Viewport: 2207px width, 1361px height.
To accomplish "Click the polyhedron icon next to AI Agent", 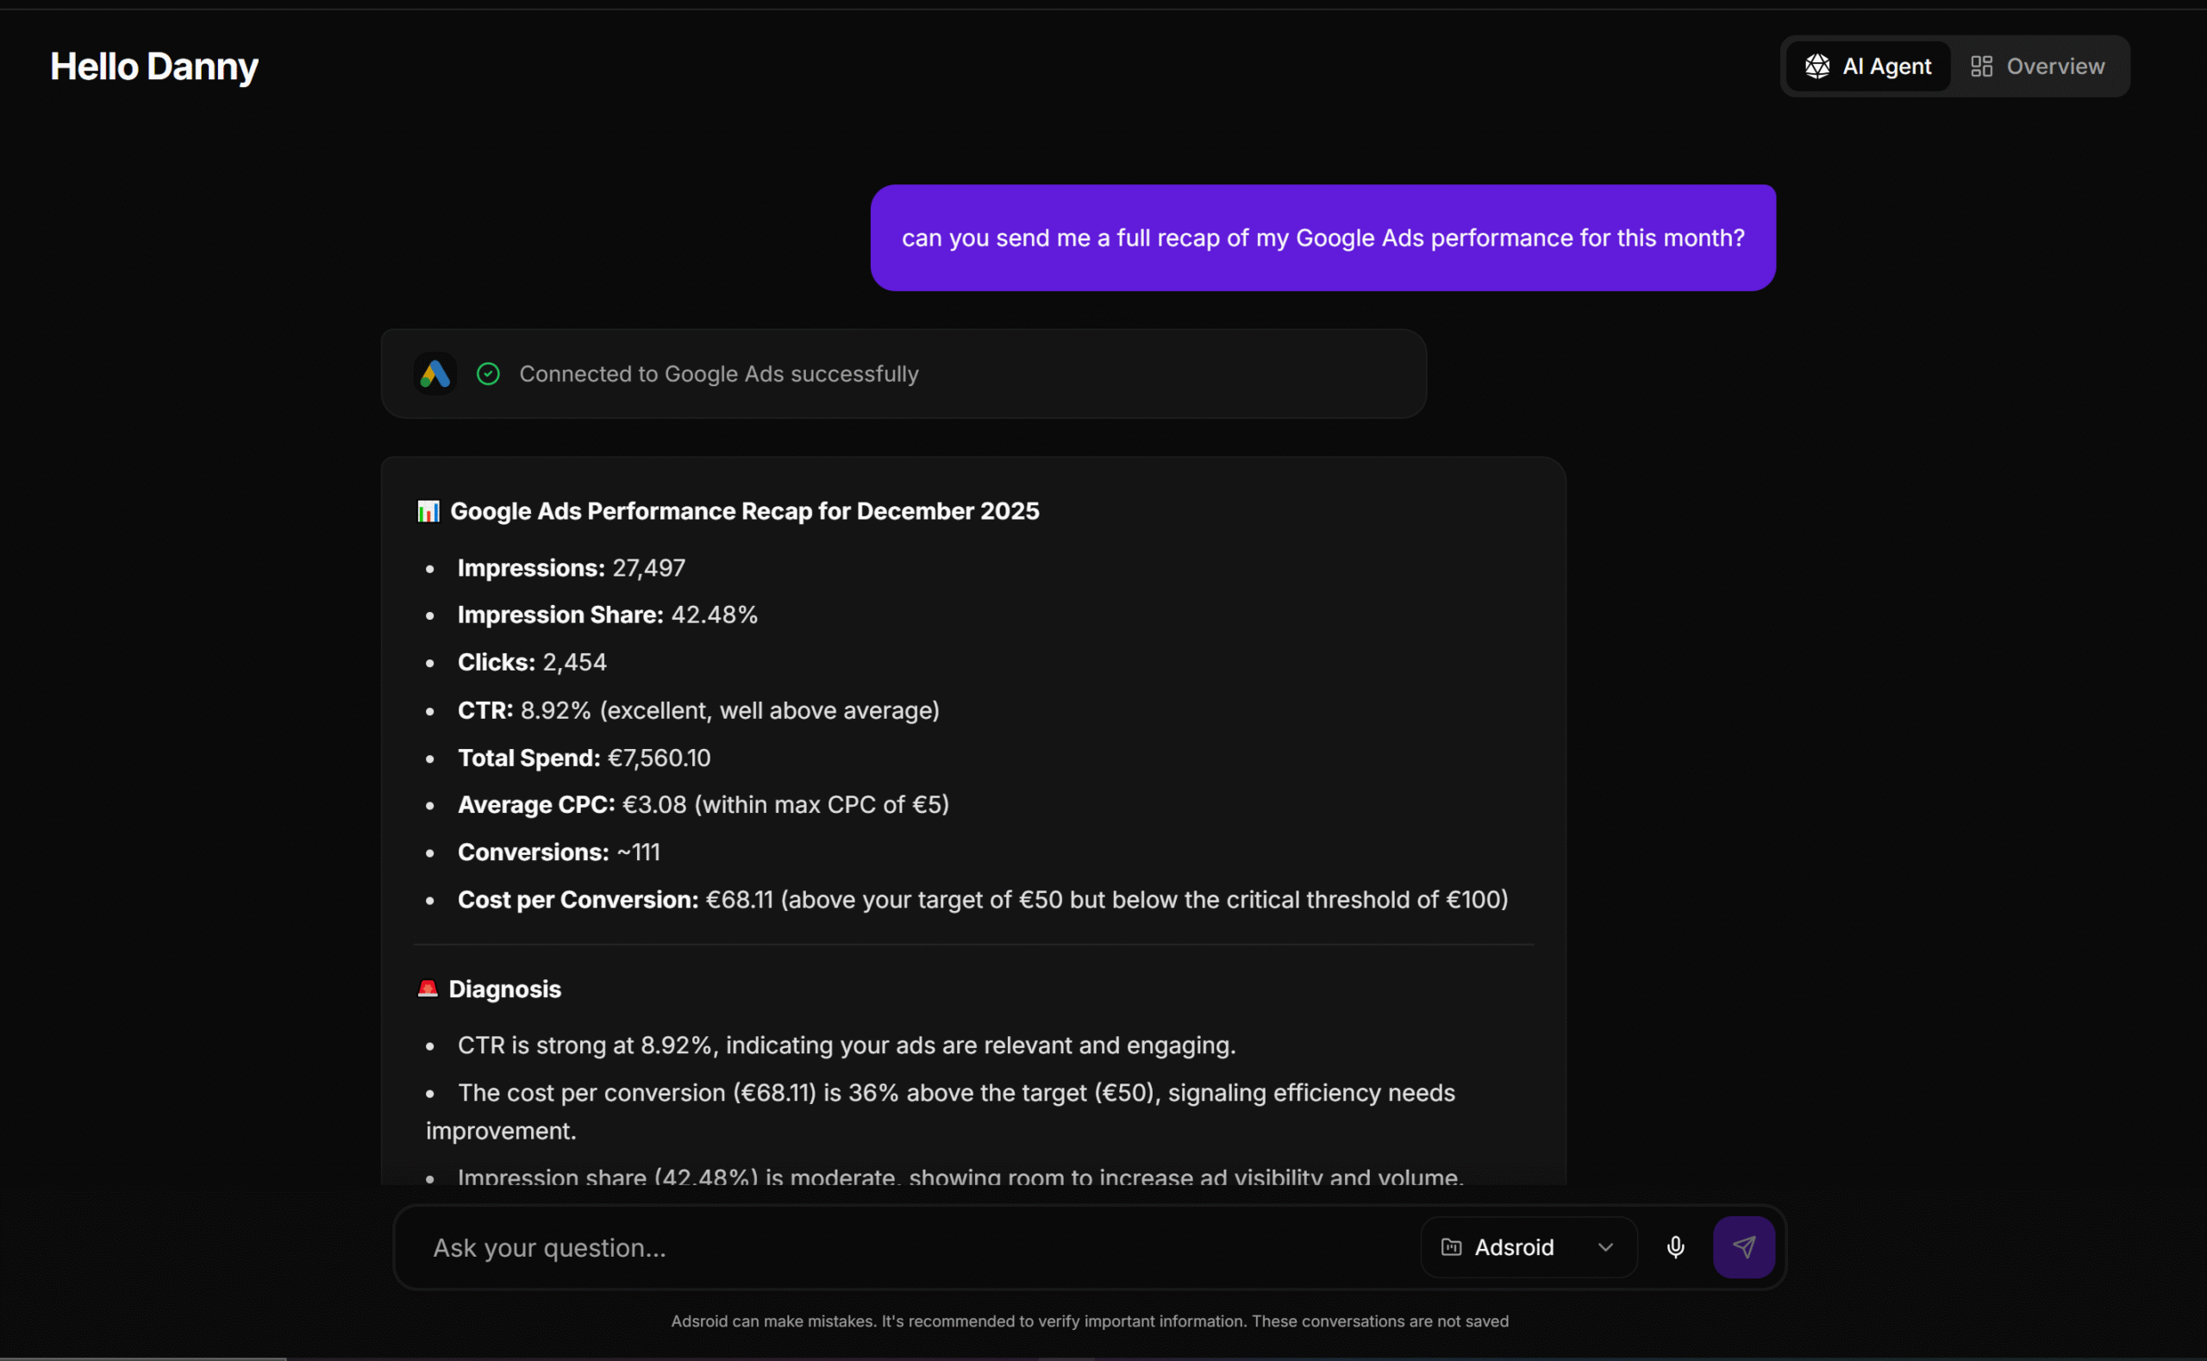I will point(1816,66).
